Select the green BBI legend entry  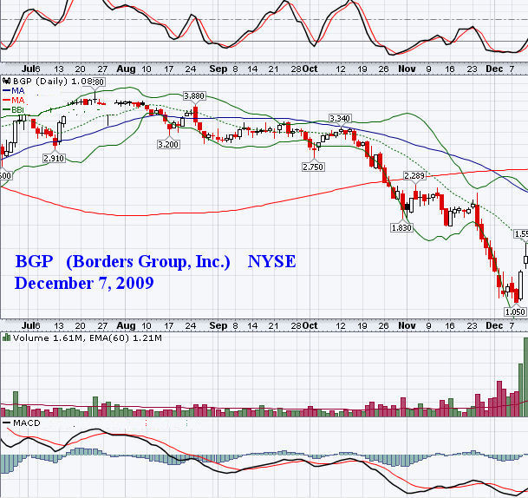coord(13,109)
